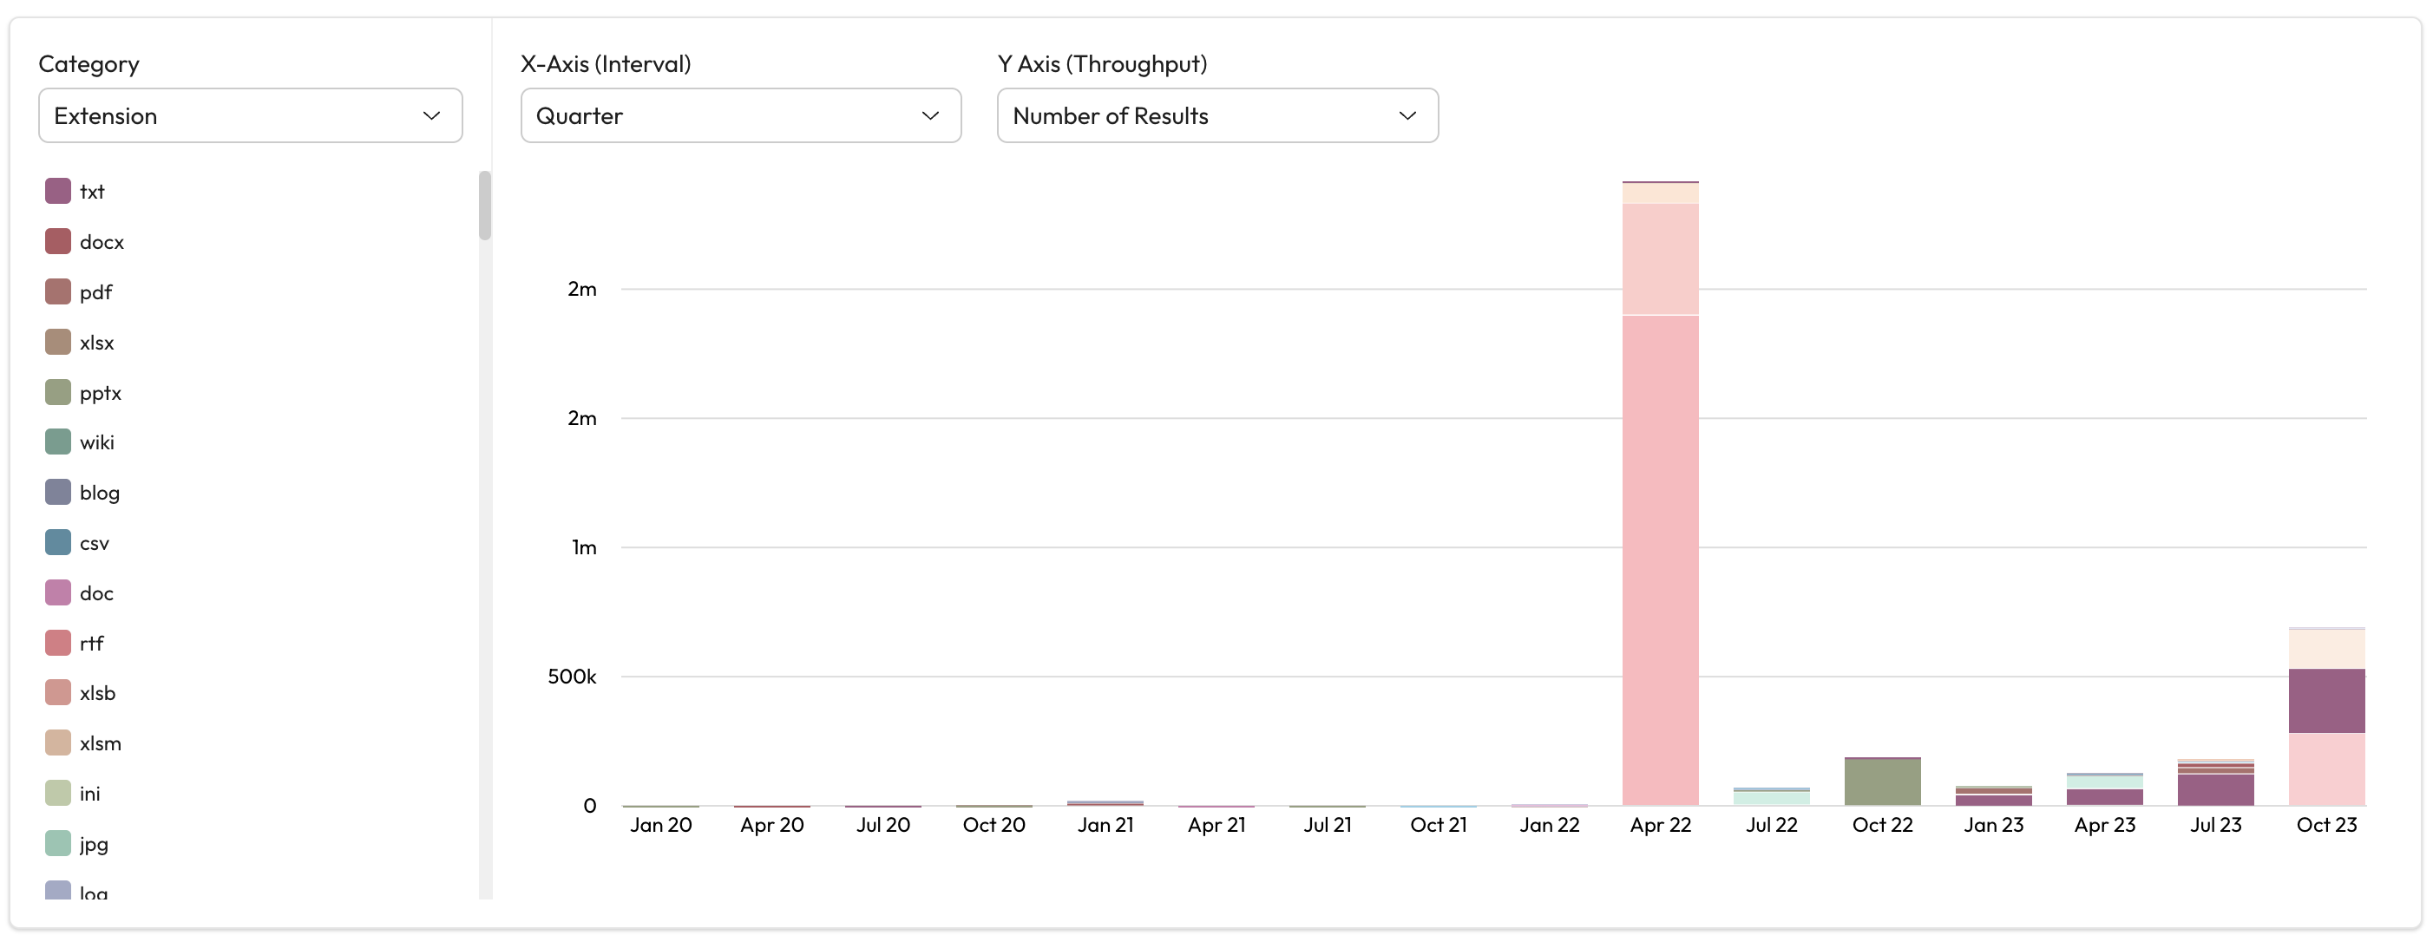The height and width of the screenshot is (942, 2433).
Task: Toggle the csv series swatch
Action: coord(57,543)
